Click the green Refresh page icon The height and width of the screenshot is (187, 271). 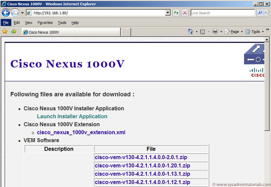[176, 13]
